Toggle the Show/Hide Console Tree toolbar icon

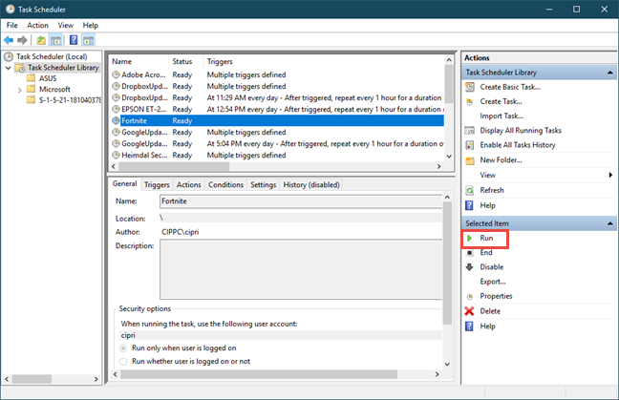tap(55, 40)
